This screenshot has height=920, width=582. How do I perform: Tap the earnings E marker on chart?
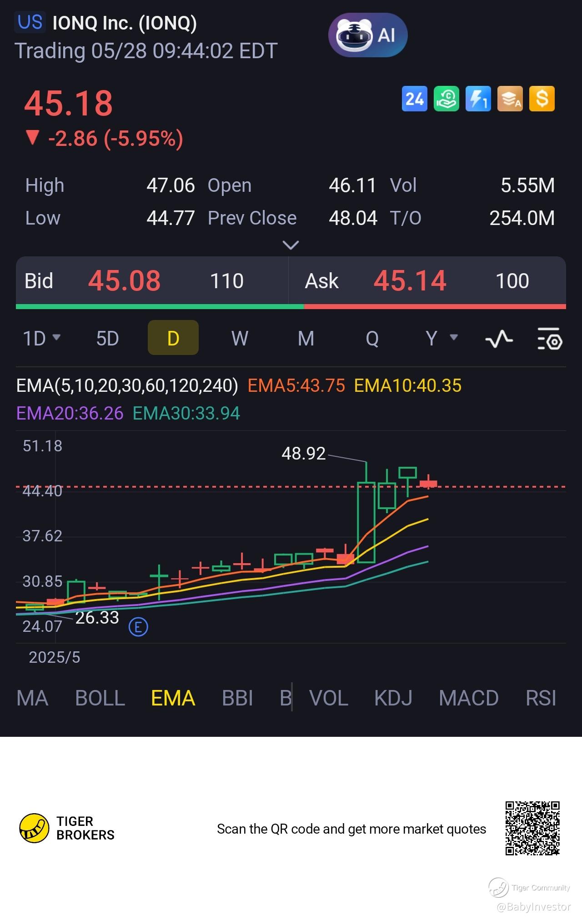pos(138,627)
